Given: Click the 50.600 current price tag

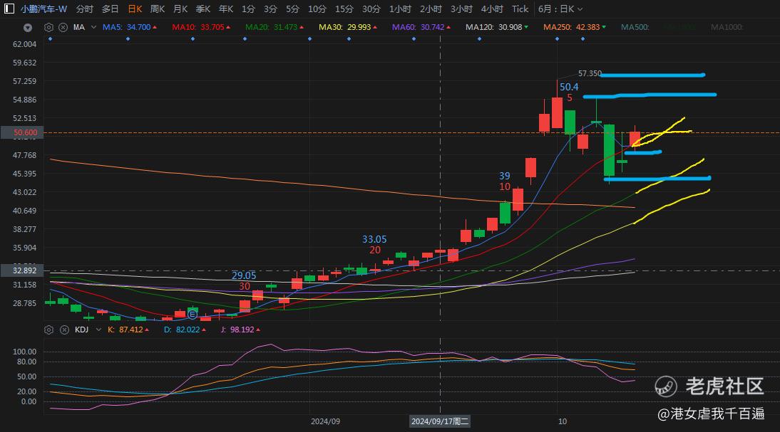Looking at the screenshot, I should (x=23, y=132).
